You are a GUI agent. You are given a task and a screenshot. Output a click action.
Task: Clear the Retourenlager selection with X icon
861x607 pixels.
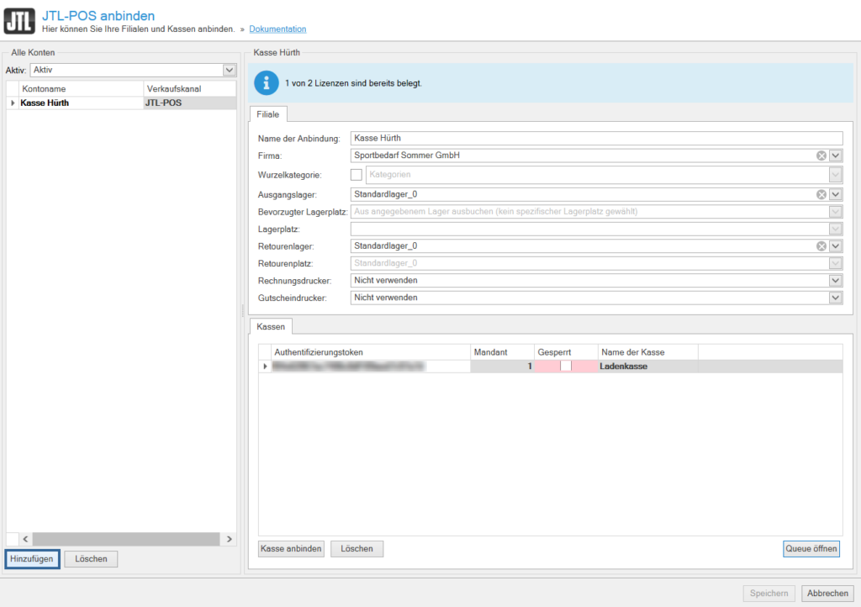click(x=821, y=246)
